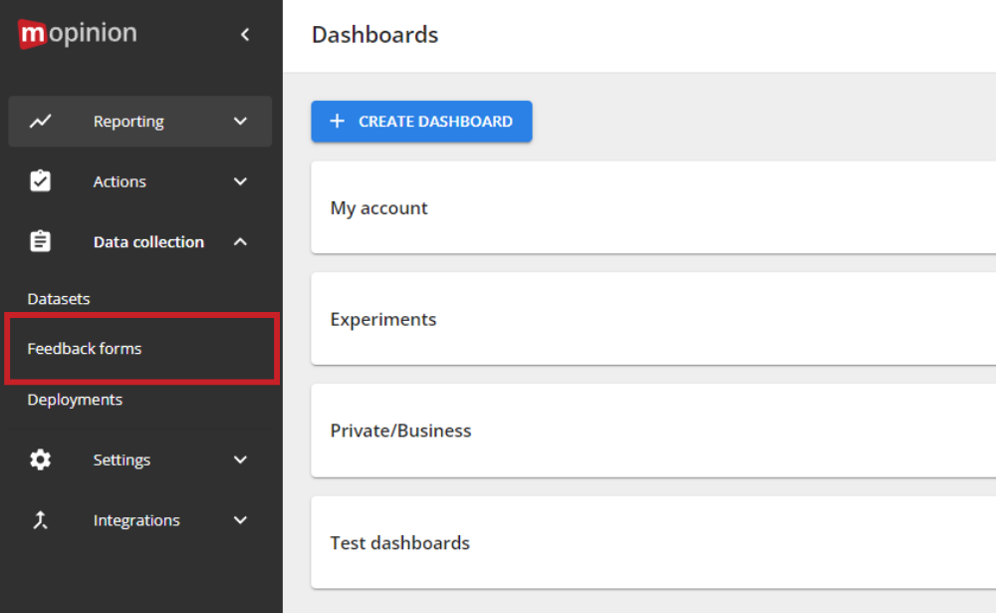Viewport: 996px width, 613px height.
Task: Open the My account dashboard
Action: pos(379,207)
